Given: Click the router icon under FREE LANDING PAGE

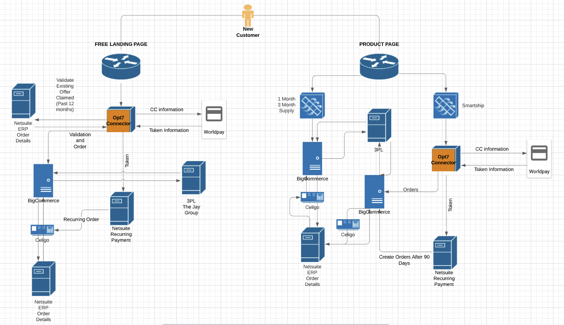Looking at the screenshot, I should pyautogui.click(x=121, y=66).
